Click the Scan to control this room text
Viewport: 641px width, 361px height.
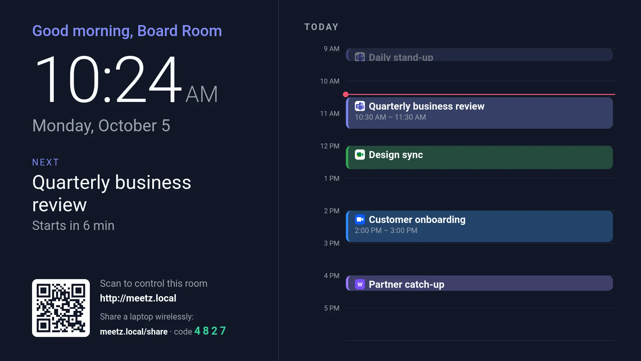154,283
